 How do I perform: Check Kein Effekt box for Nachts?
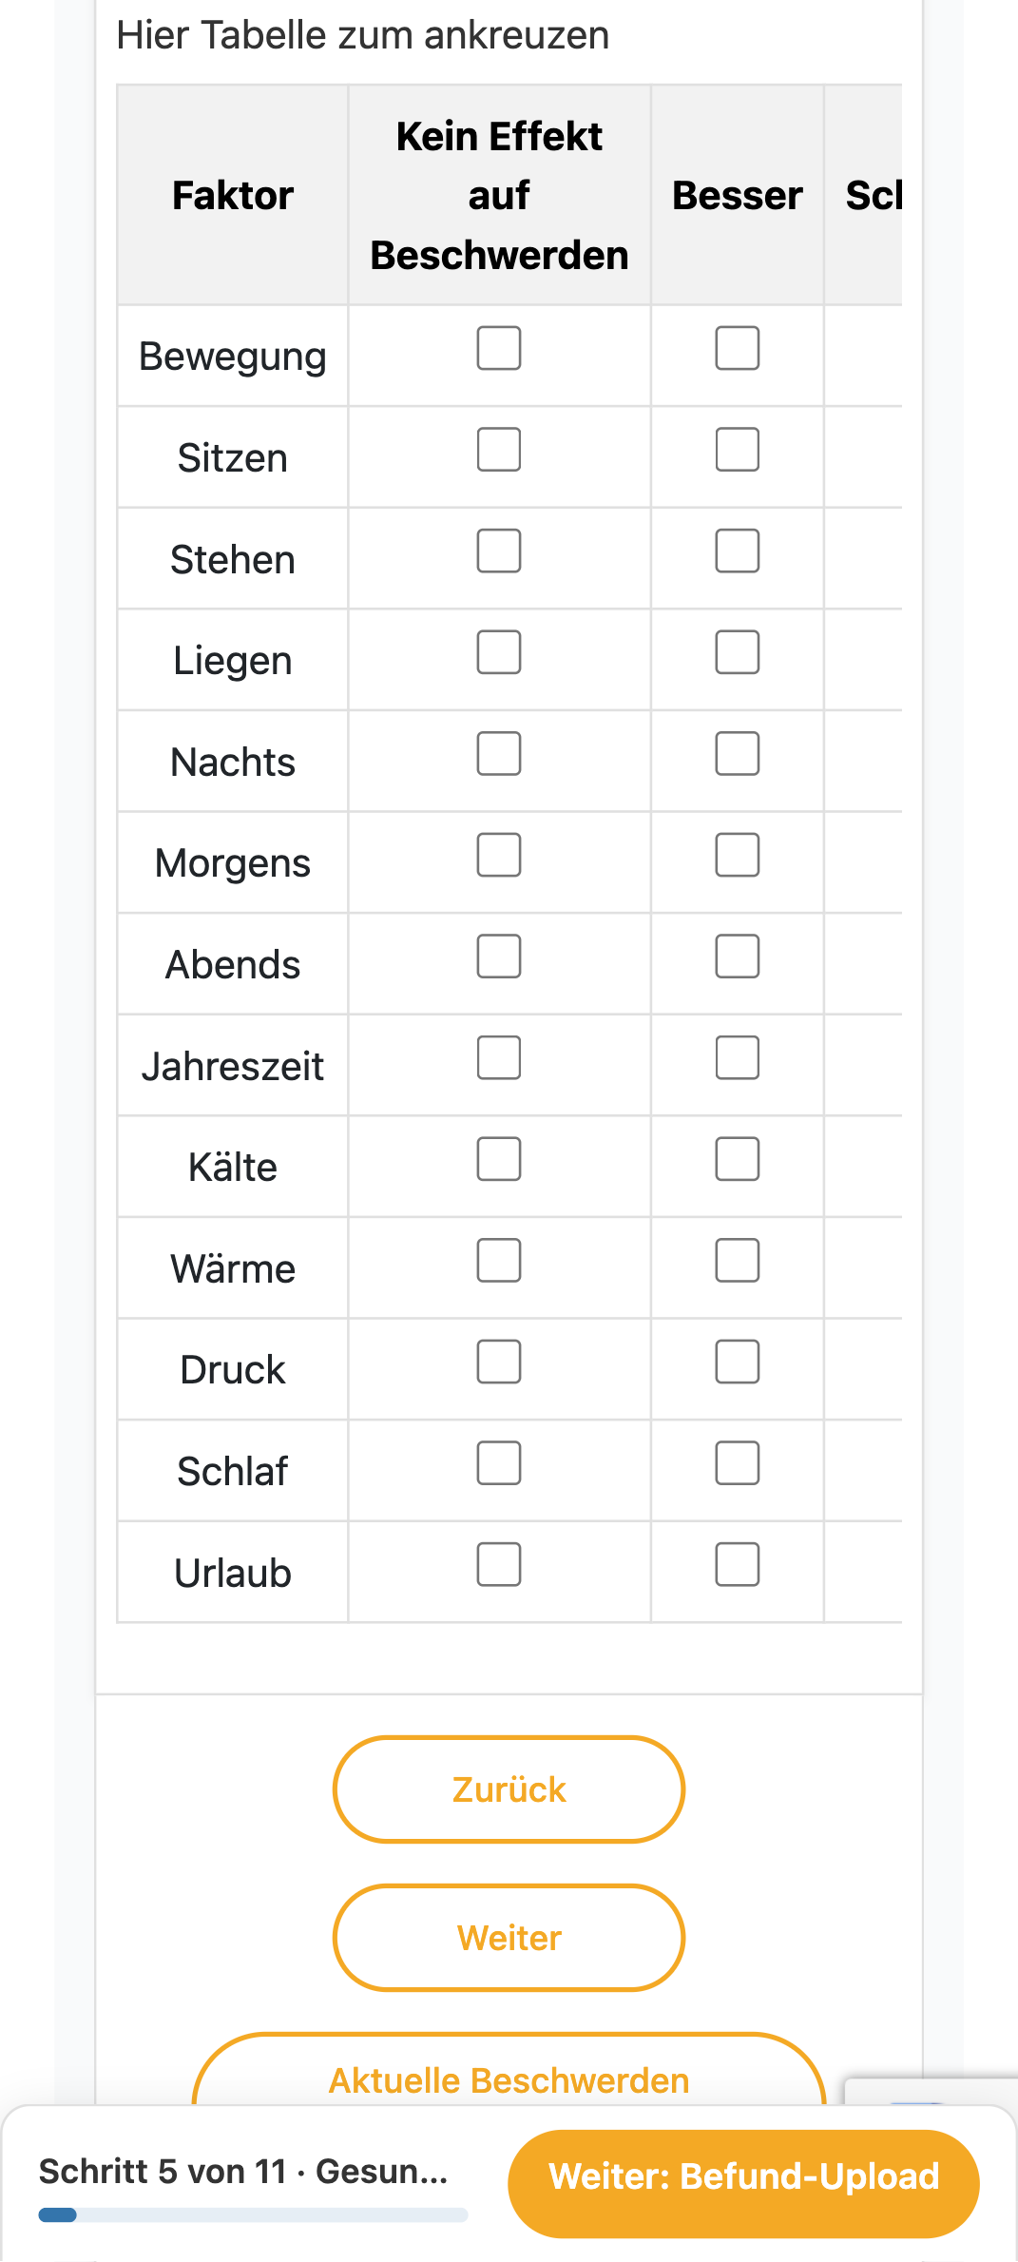(499, 754)
